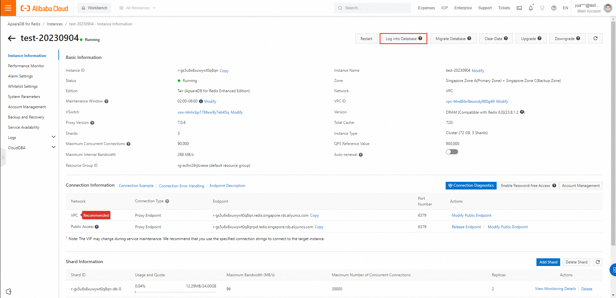
Task: Open the Endpoint Description link
Action: click(227, 186)
